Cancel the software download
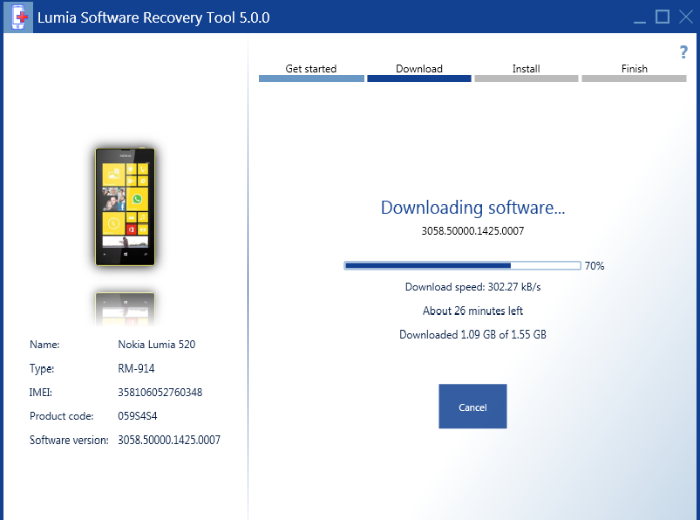This screenshot has width=700, height=520. pyautogui.click(x=472, y=407)
